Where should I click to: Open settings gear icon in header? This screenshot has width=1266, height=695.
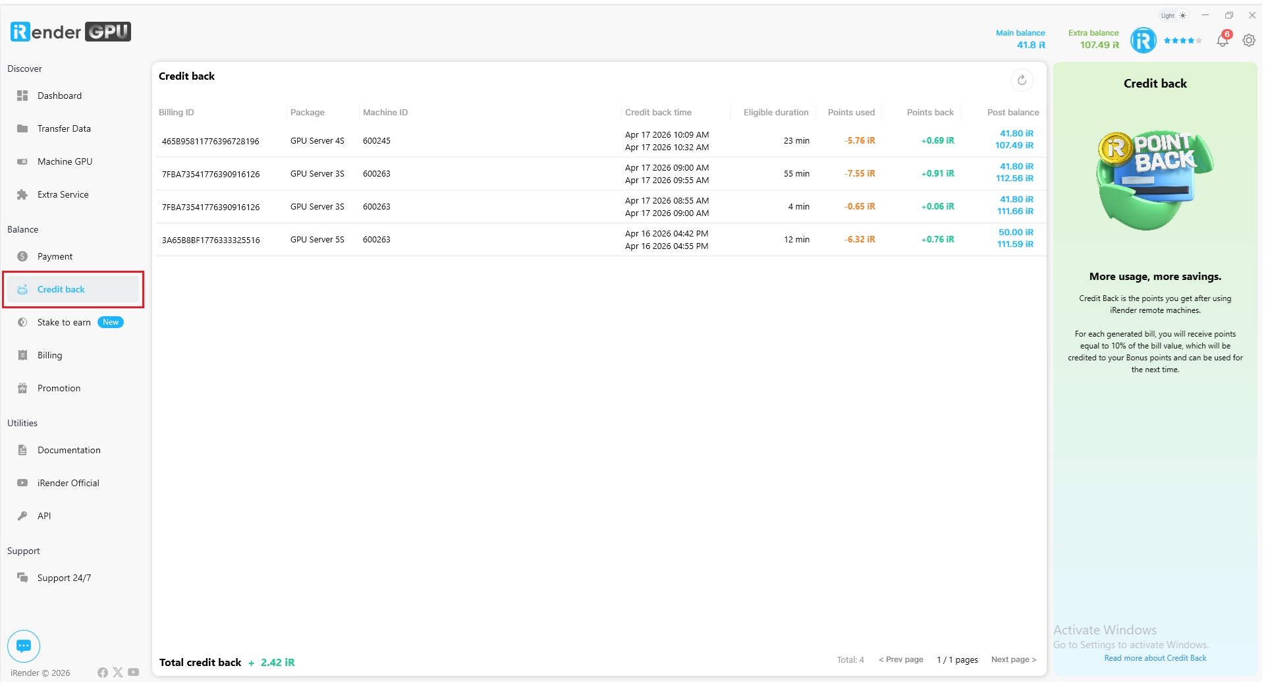tap(1248, 41)
